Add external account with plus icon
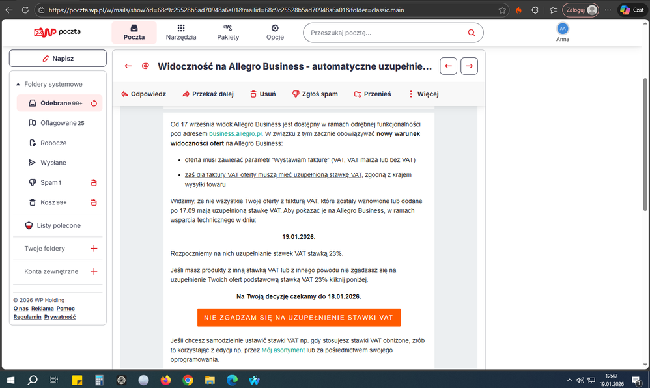The height and width of the screenshot is (388, 650). point(94,271)
